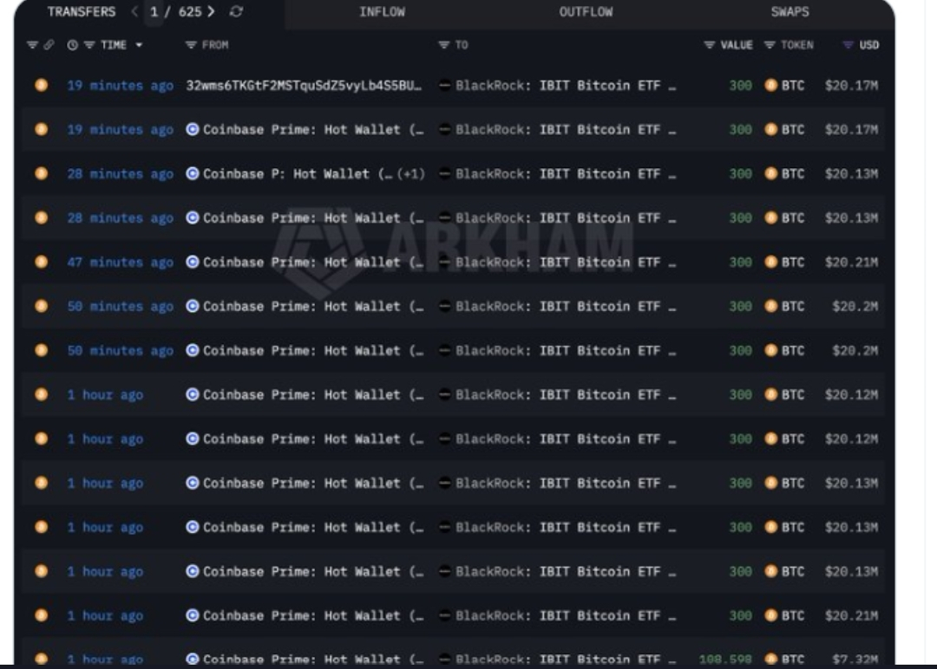Click BTC token icon on 'Coinbase P:' row

771,173
